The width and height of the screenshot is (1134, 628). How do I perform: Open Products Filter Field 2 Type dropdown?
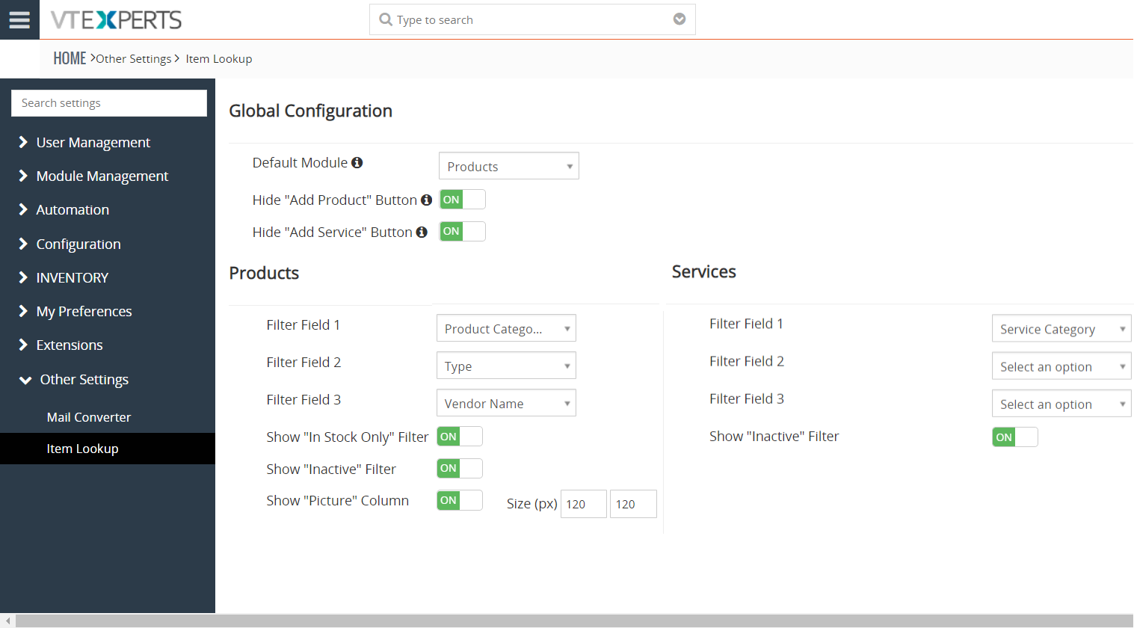pyautogui.click(x=506, y=366)
